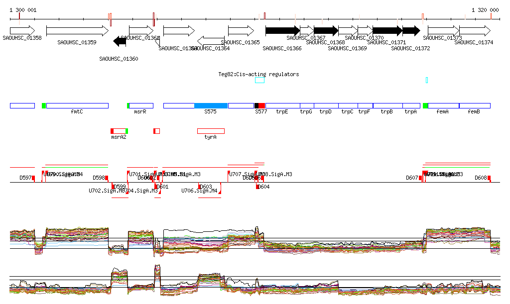Select the D607 marker label
This screenshot has width=510, height=304.
[412, 178]
